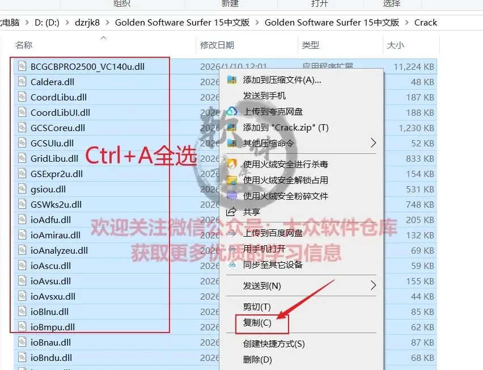483x370 pixels.
Task: Go to the second Golden Software Surfer 15中文版 breadcrumb
Action: click(x=332, y=23)
